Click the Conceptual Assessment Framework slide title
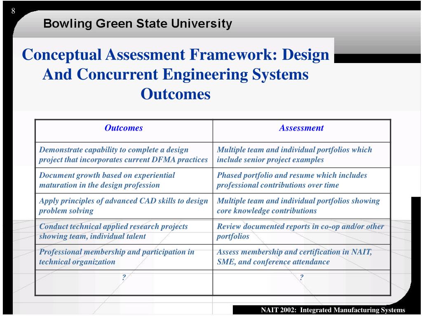Screen dimensions: 422x316 coord(176,74)
